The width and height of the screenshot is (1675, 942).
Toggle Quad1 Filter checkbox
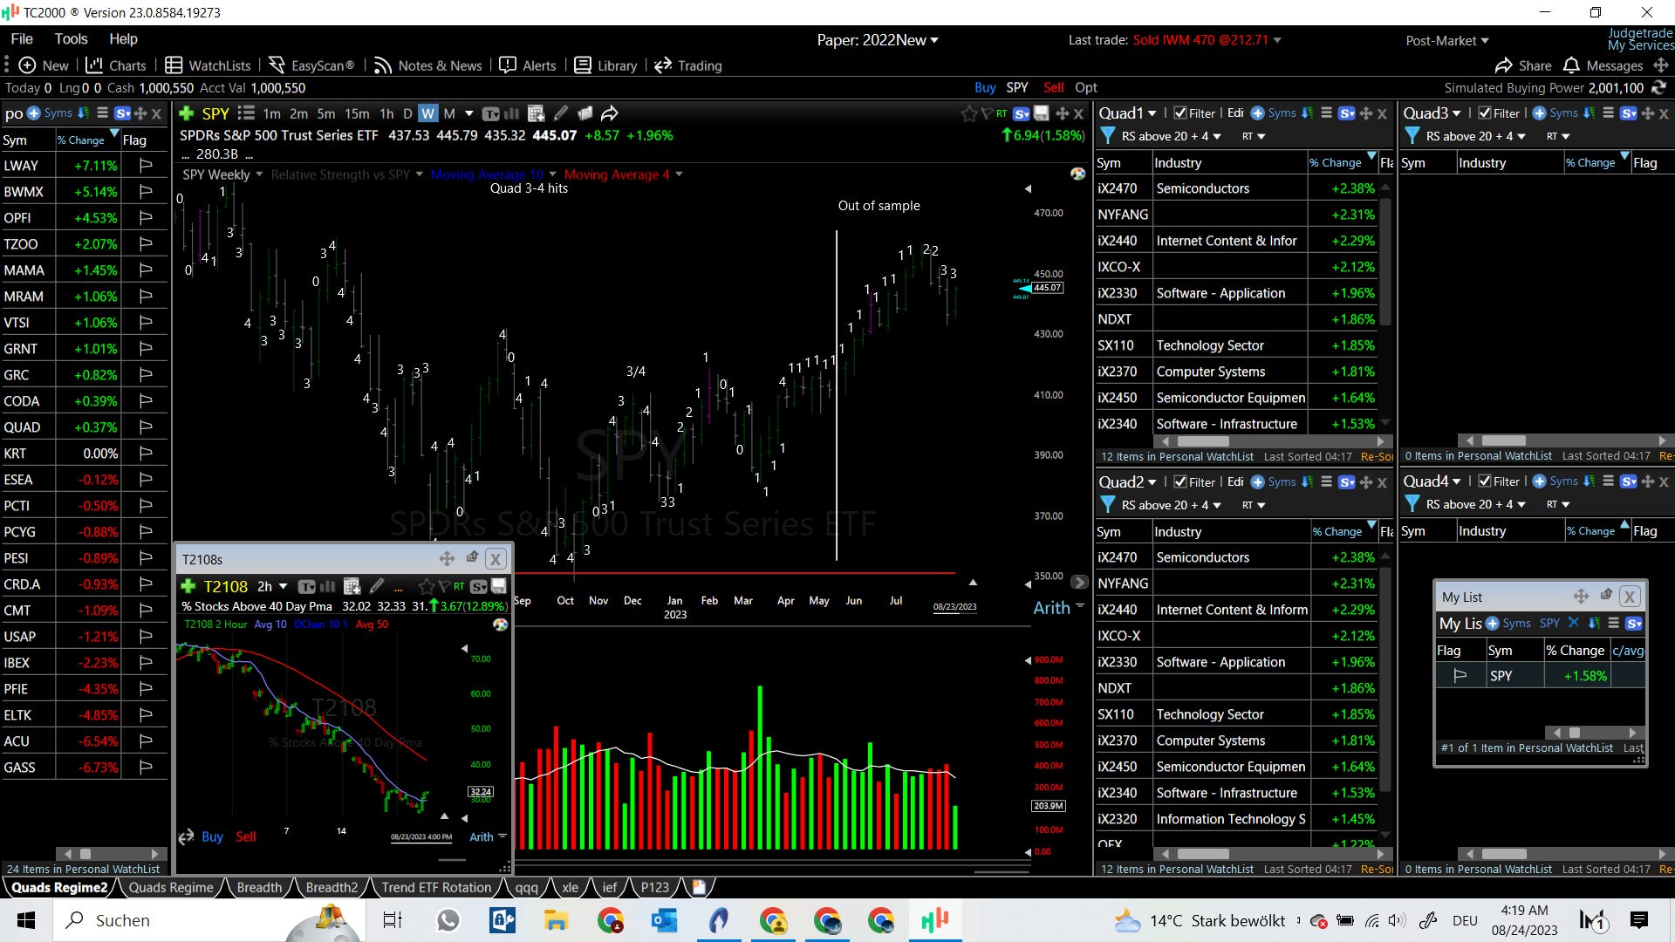1179,113
